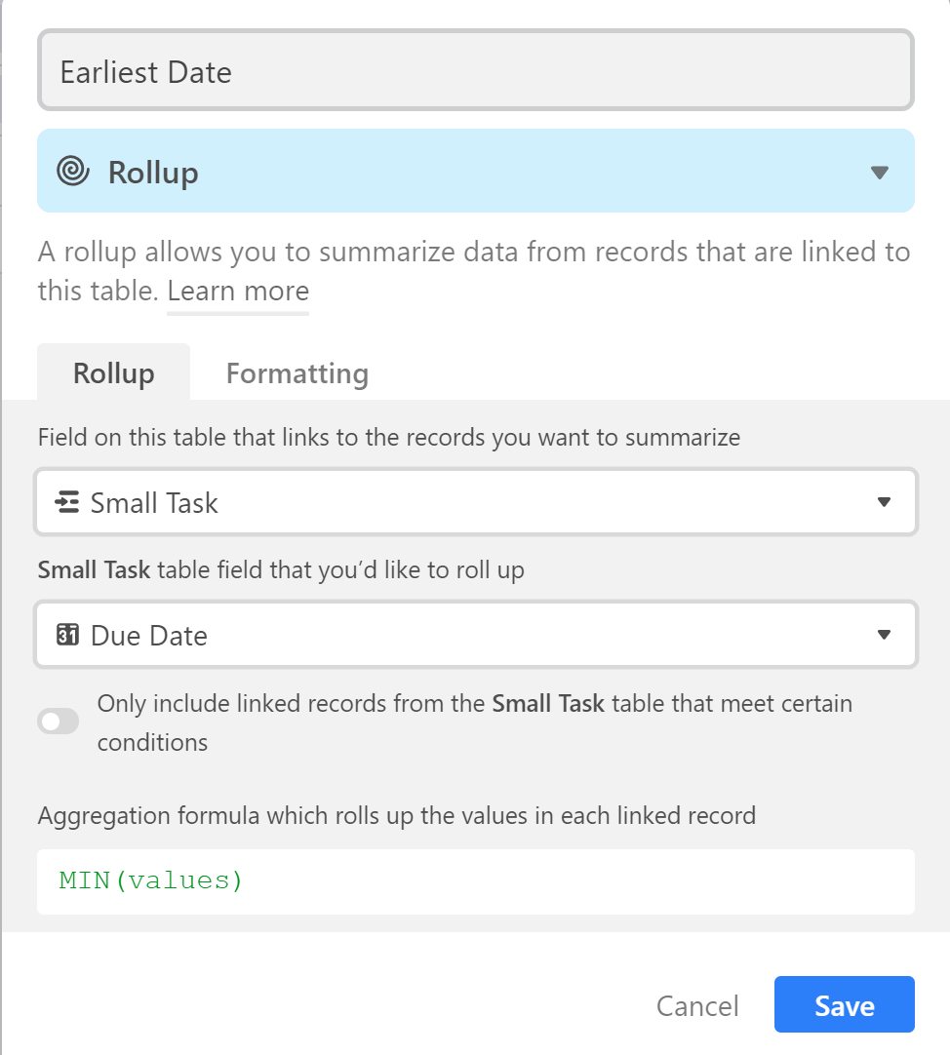Follow the Learn more link
The width and height of the screenshot is (950, 1055).
(x=238, y=292)
